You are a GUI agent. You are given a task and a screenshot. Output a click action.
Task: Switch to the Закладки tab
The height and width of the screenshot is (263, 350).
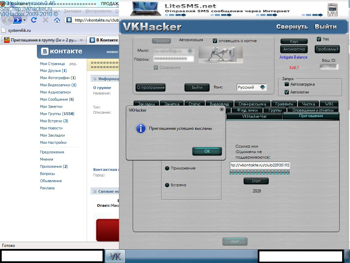point(146,104)
